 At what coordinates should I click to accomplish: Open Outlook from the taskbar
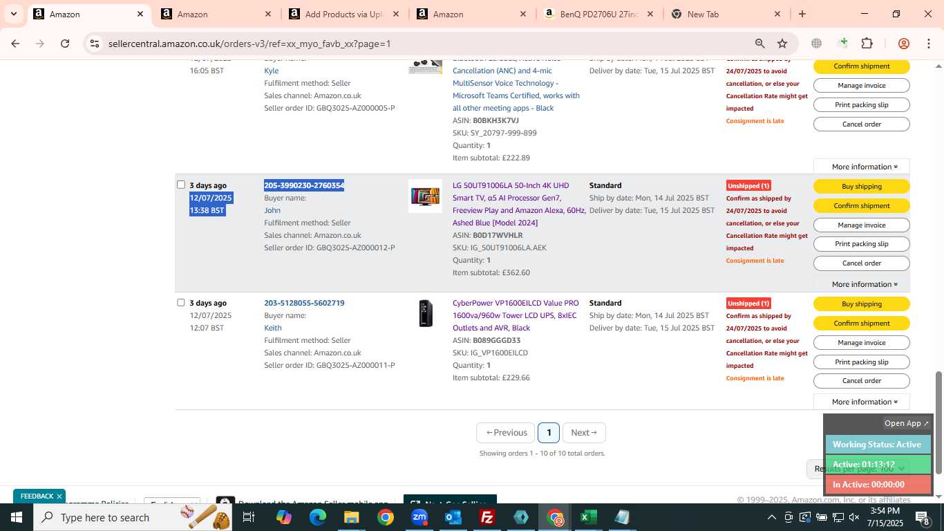(x=453, y=517)
